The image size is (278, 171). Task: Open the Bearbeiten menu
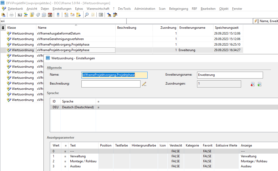pos(208,9)
